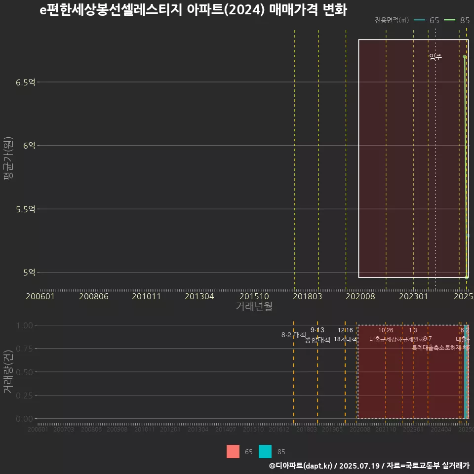The image size is (474, 474).
Task: Expand the highlighted white selection box region
Action: click(412, 158)
